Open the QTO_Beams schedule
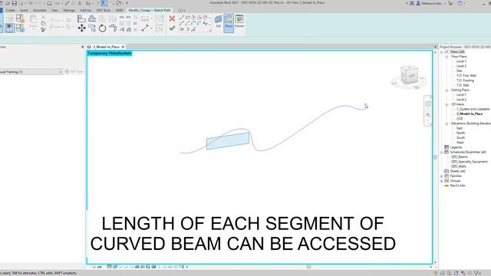 point(460,156)
